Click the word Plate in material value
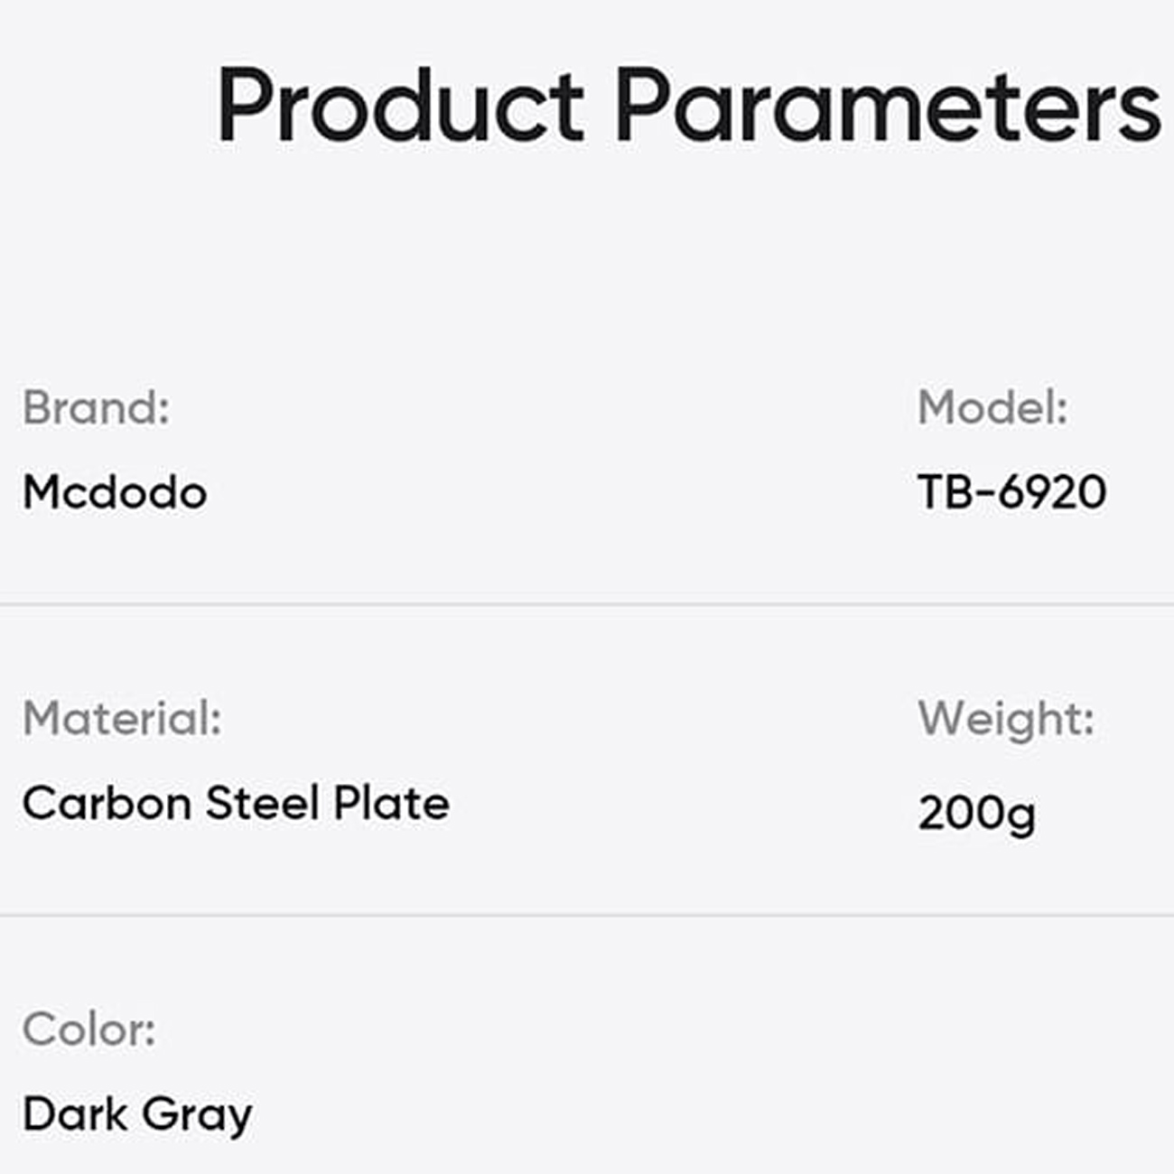This screenshot has width=1174, height=1174. pos(392,803)
